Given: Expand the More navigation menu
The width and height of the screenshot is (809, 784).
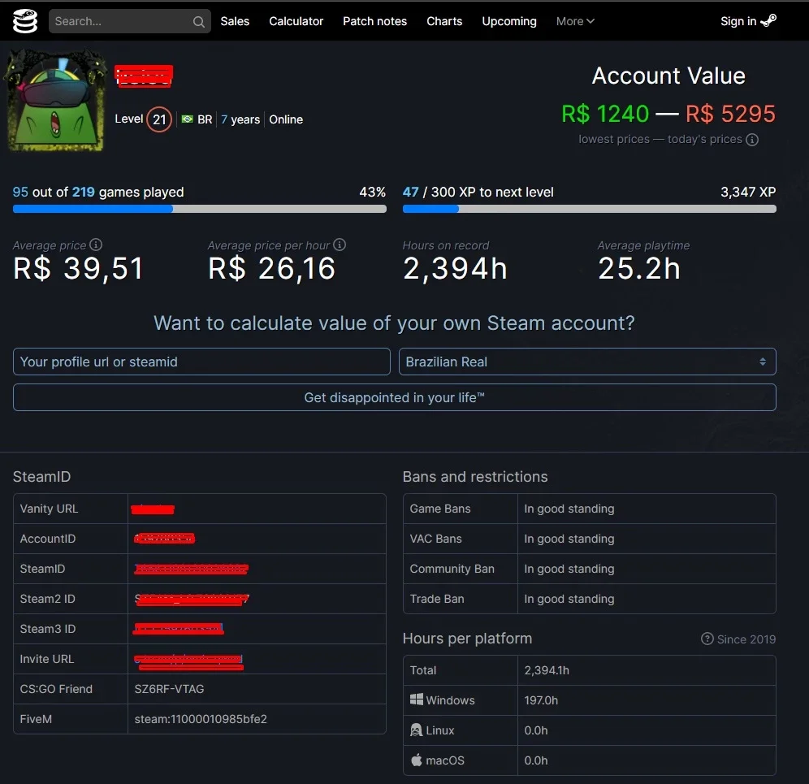Looking at the screenshot, I should (575, 21).
